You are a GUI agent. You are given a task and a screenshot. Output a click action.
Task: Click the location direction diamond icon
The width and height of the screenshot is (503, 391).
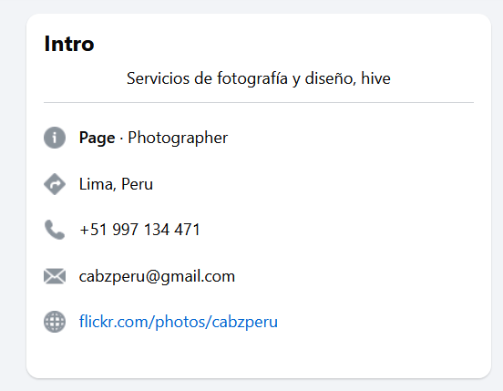[x=55, y=184]
